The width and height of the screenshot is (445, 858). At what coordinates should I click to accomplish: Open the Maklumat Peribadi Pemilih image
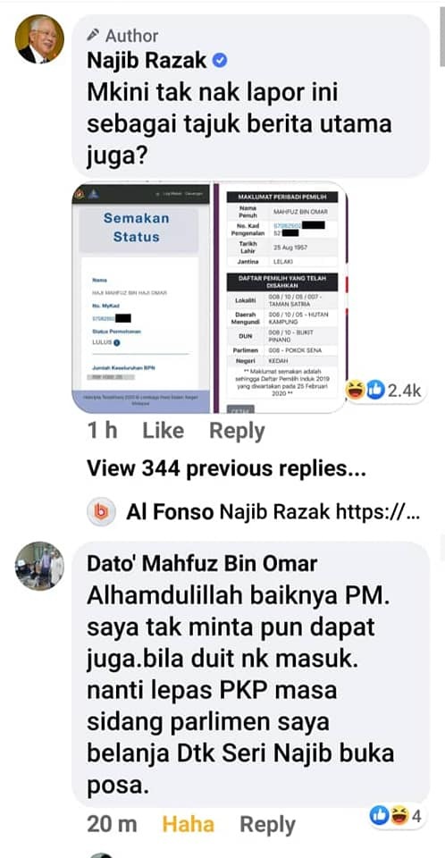tap(281, 297)
